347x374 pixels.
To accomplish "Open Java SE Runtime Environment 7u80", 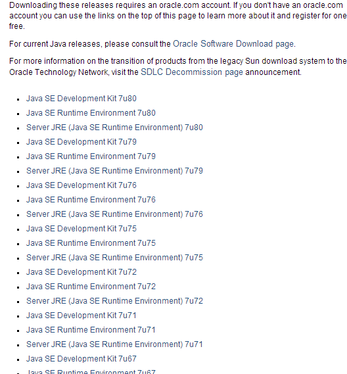I will [91, 113].
